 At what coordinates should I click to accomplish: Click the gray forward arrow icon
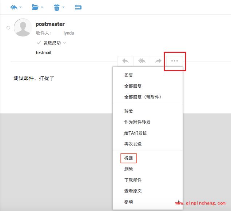point(158,61)
